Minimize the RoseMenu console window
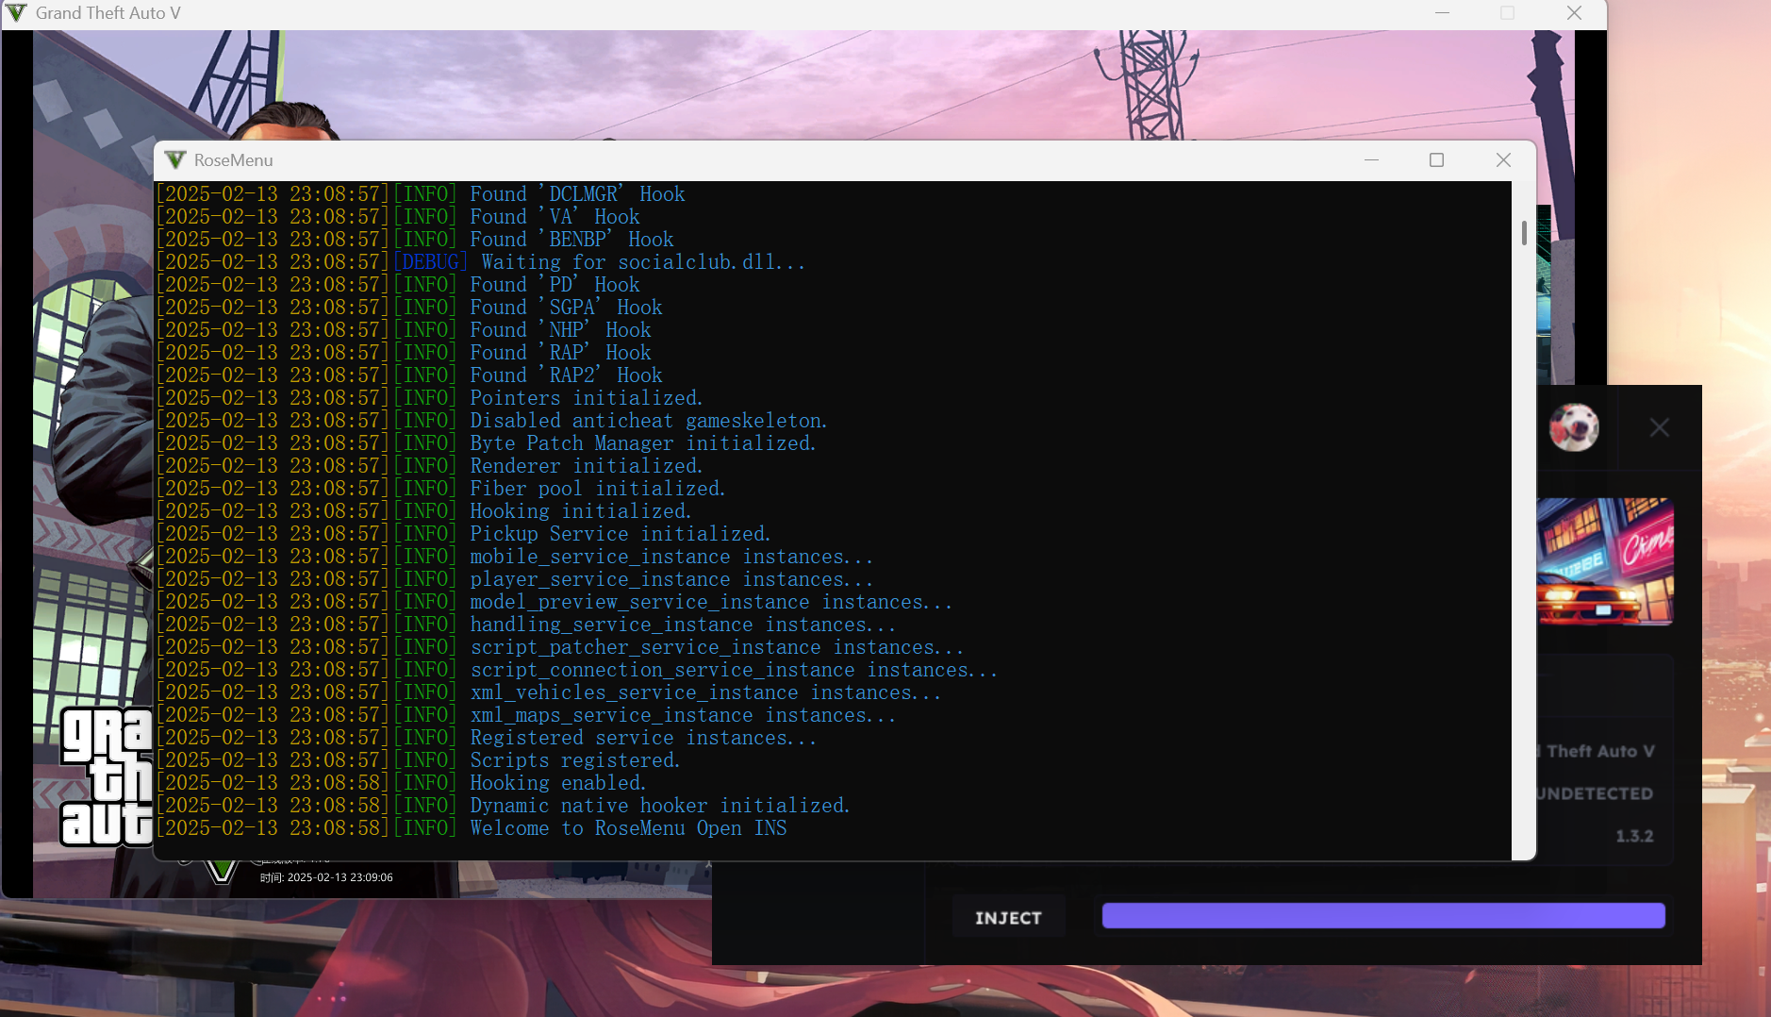Image resolution: width=1771 pixels, height=1017 pixels. [x=1371, y=160]
